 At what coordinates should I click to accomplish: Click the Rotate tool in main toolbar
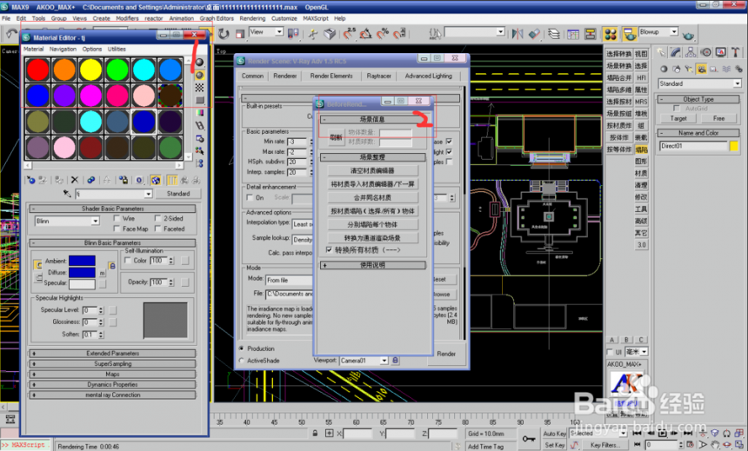pos(224,33)
